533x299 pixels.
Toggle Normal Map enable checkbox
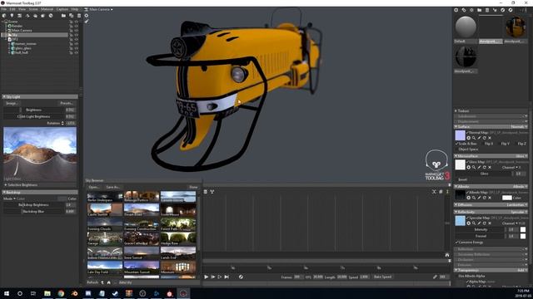click(467, 133)
